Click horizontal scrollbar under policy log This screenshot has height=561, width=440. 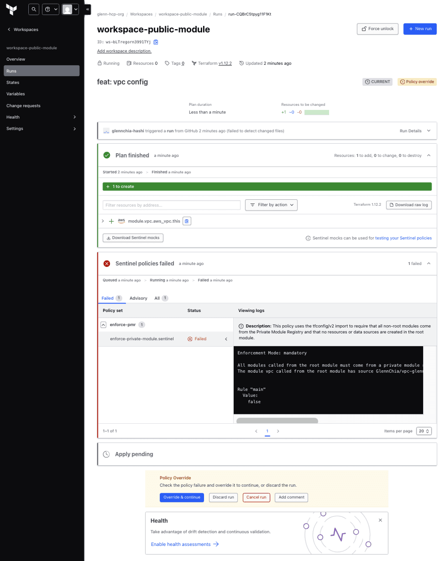(x=277, y=421)
